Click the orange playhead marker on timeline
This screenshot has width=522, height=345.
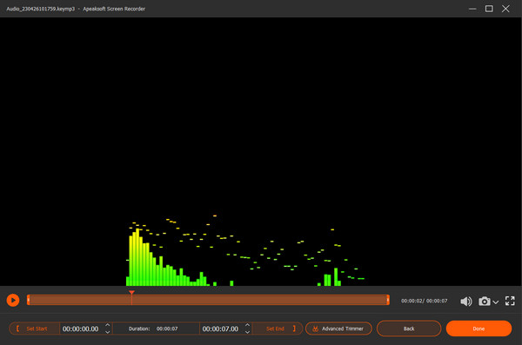[x=132, y=293]
